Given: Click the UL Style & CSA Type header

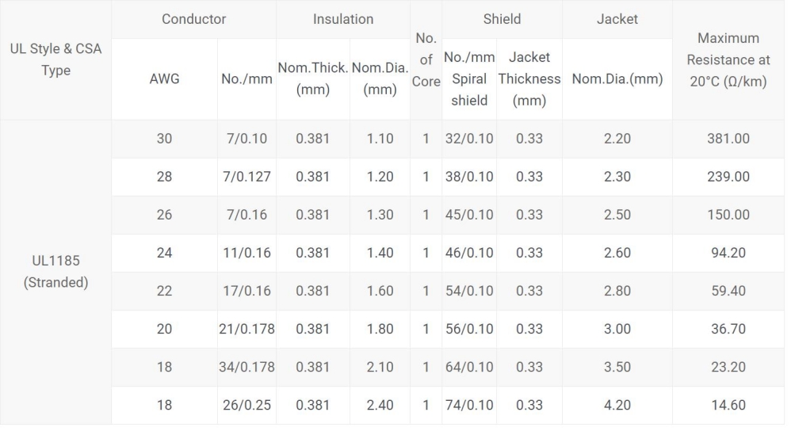Looking at the screenshot, I should (x=55, y=60).
